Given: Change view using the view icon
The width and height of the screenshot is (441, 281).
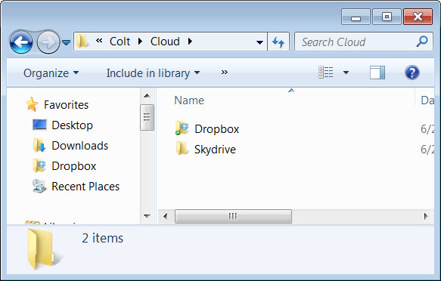Looking at the screenshot, I should click(x=326, y=73).
